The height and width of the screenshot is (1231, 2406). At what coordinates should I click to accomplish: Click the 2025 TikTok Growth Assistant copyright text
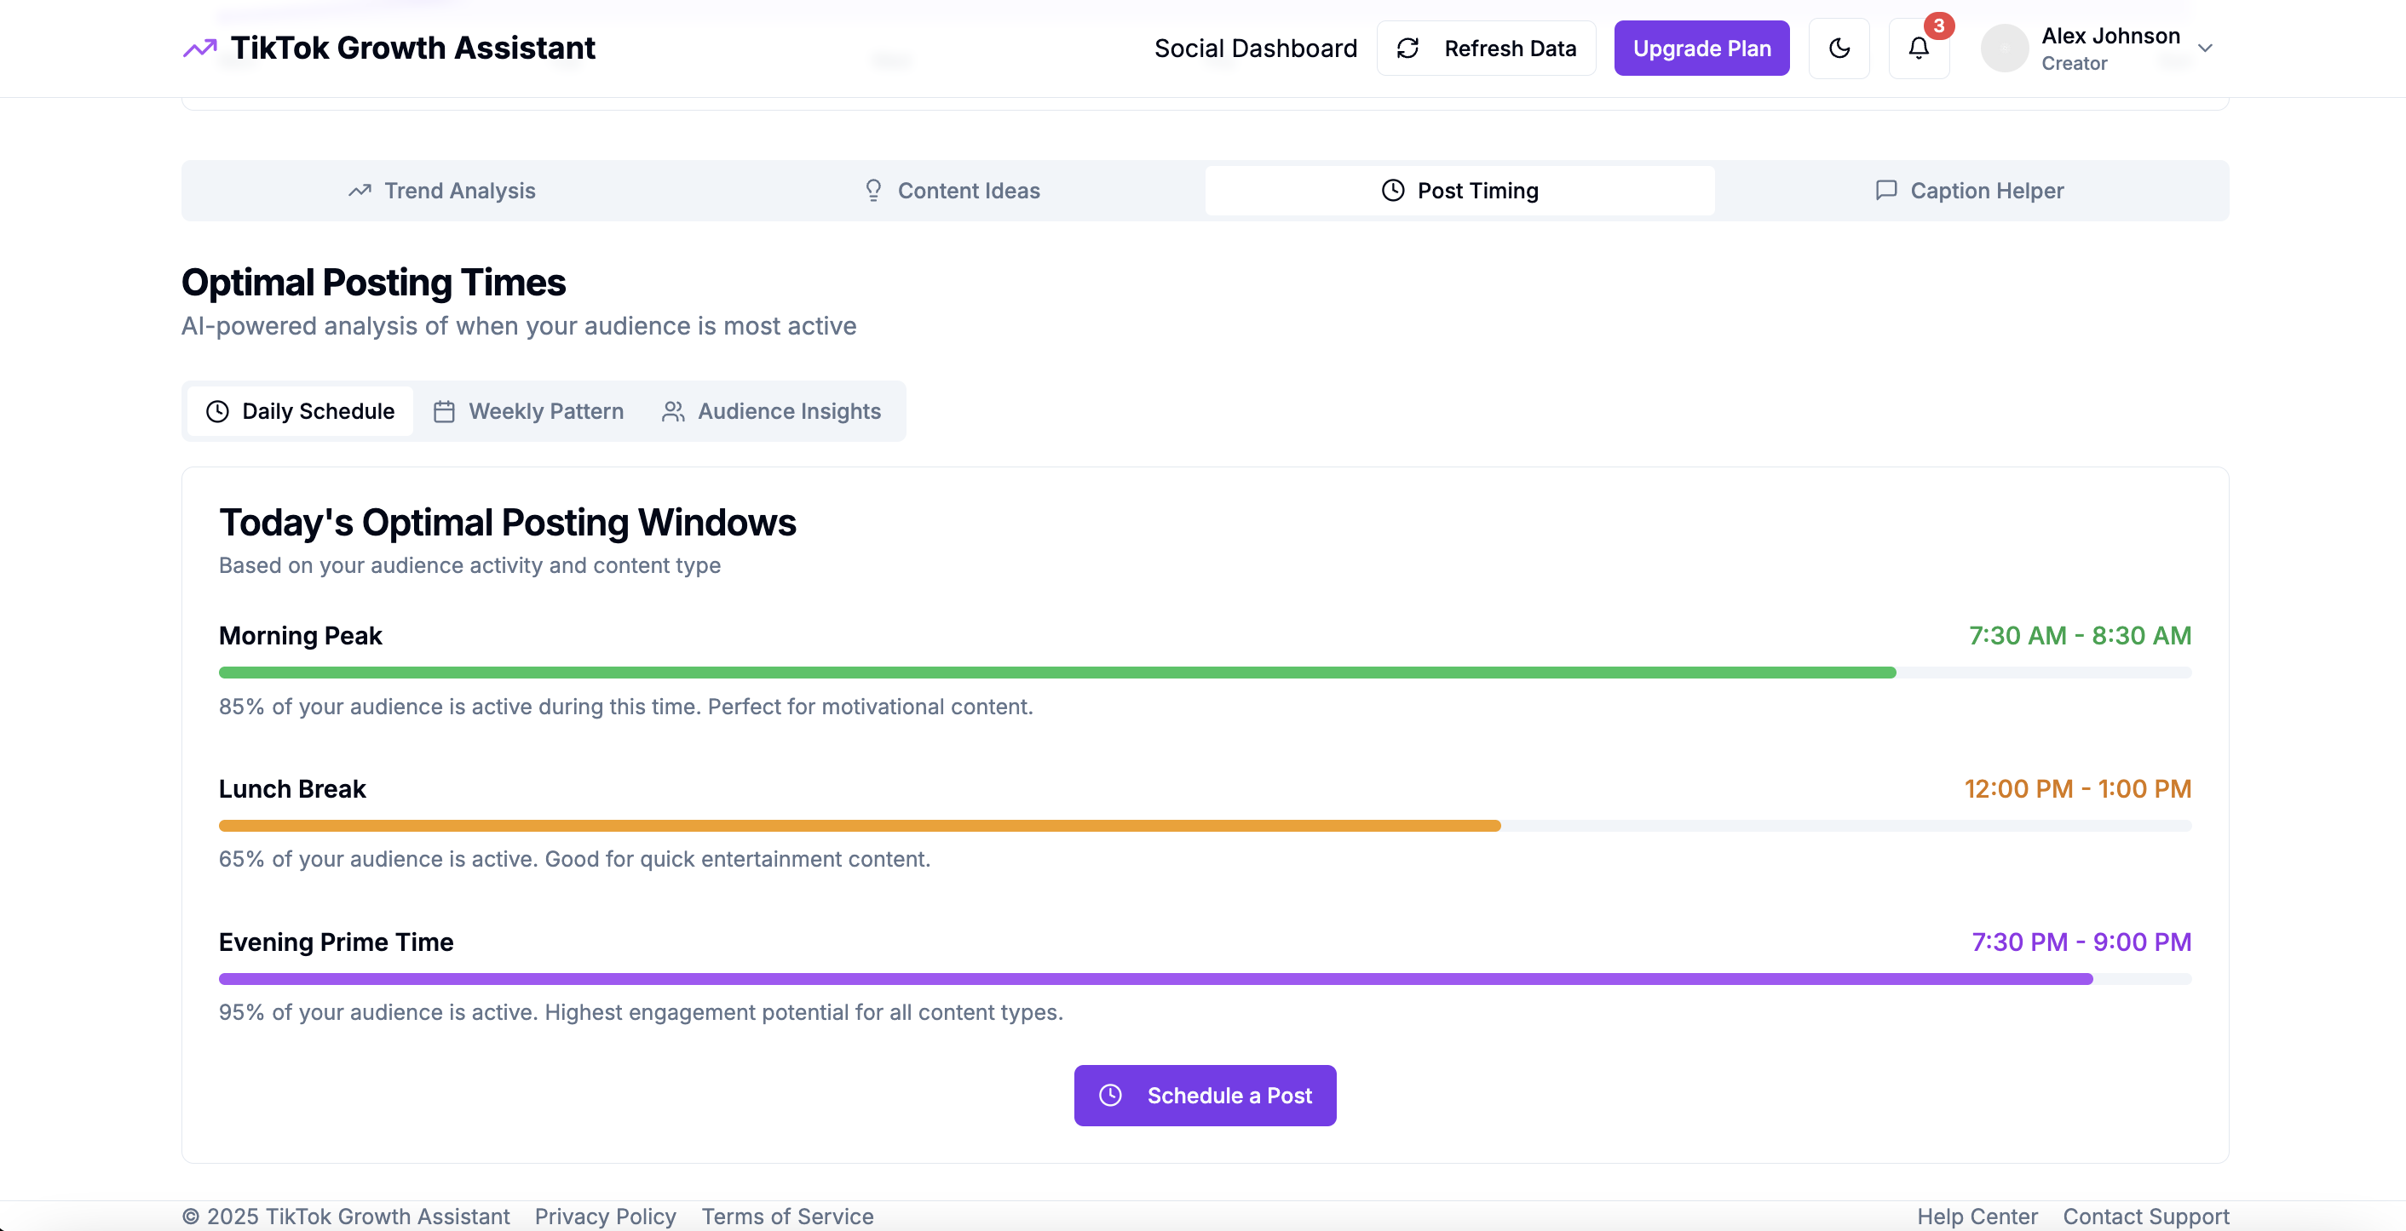[x=346, y=1216]
